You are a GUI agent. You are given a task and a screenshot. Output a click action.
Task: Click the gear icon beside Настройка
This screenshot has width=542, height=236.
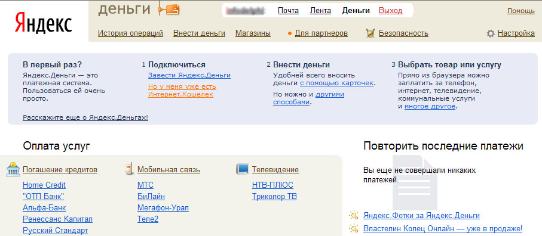491,33
